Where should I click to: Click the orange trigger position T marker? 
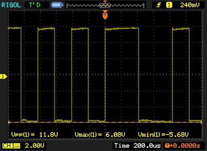pos(105,15)
